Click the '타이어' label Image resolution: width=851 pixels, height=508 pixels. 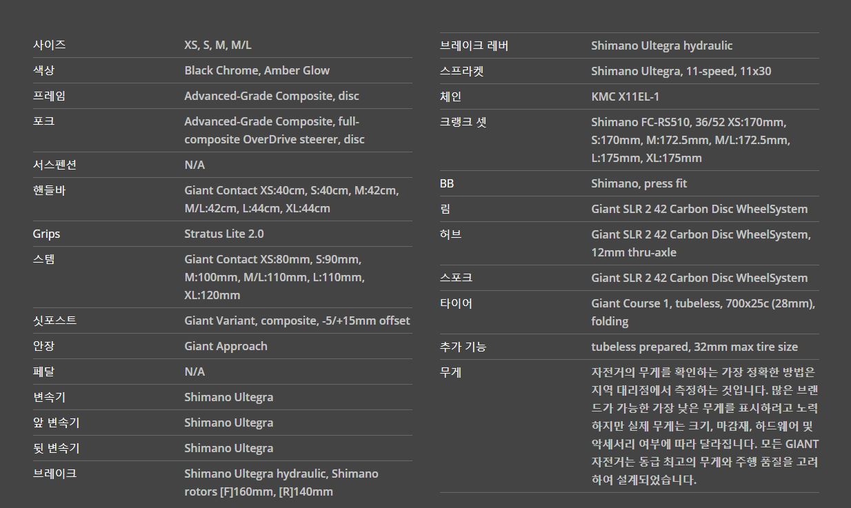pyautogui.click(x=457, y=303)
